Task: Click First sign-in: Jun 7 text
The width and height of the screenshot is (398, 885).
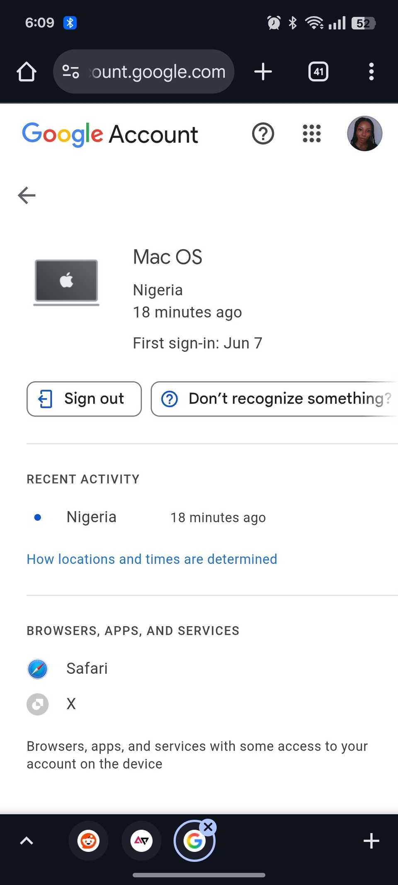Action: coord(197,343)
